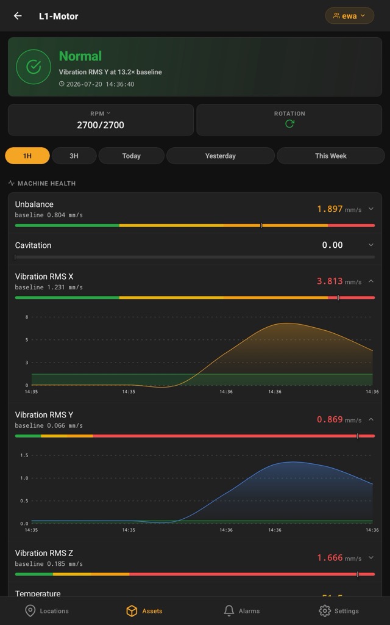The width and height of the screenshot is (390, 625).
Task: Select the 1H time range
Action: point(27,156)
